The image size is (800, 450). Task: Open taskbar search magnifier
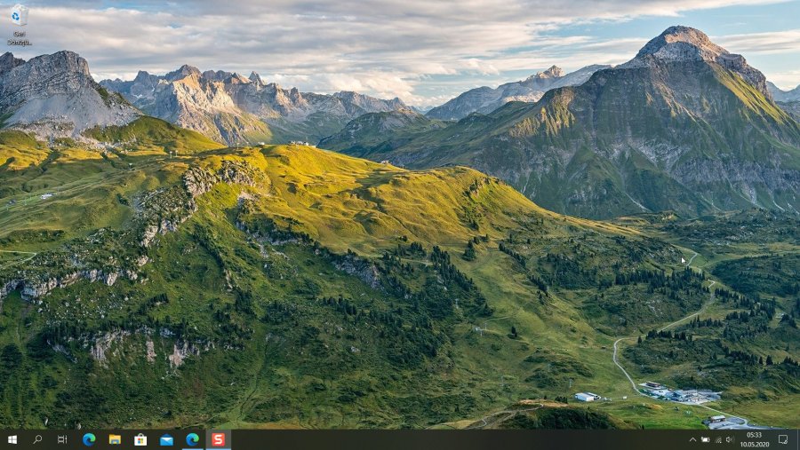click(x=37, y=439)
